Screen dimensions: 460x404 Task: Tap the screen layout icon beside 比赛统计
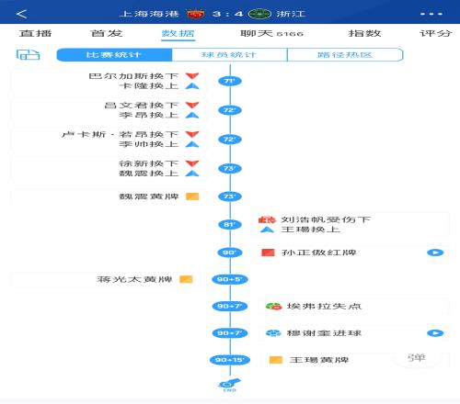(x=28, y=55)
